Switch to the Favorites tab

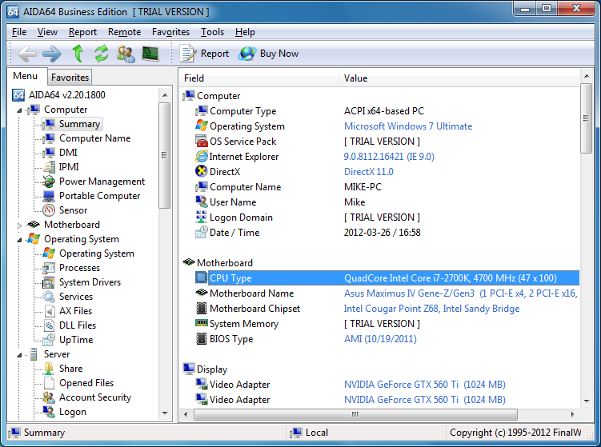coord(70,78)
